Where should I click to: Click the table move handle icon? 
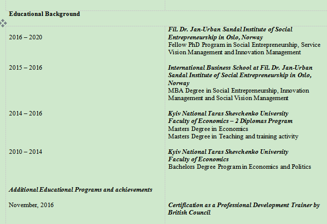3,23
